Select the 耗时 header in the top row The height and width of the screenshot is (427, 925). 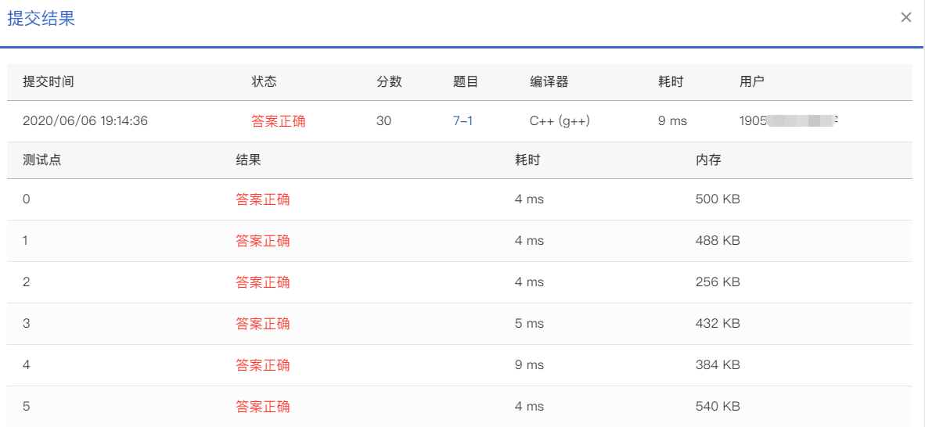[670, 82]
